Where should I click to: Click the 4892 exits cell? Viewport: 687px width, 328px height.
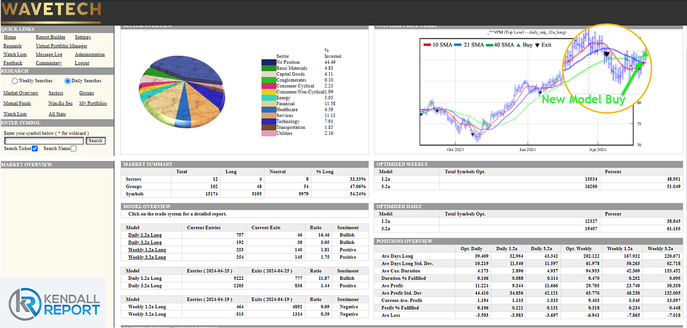point(276,307)
